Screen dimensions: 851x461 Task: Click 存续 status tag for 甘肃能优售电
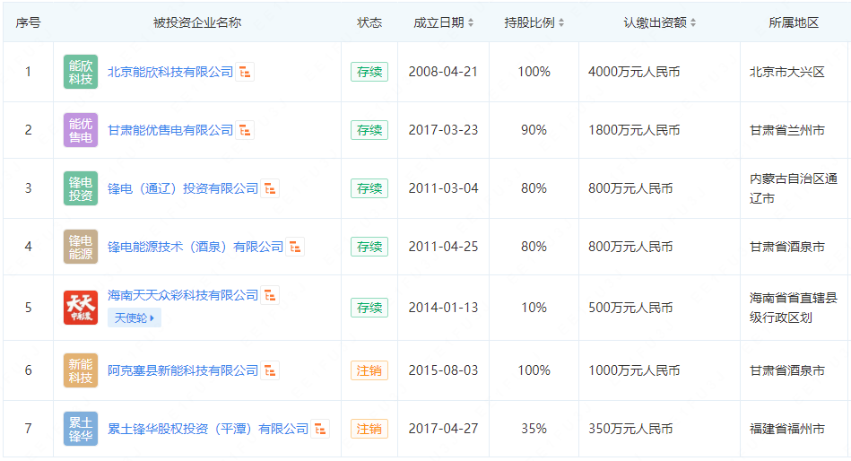click(x=369, y=130)
